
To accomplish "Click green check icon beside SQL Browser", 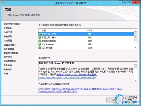I will 39,44.
